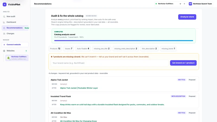The width and height of the screenshot is (217, 122).
Task: Click the Insulated Travel Flask product title
Action: 61,97
